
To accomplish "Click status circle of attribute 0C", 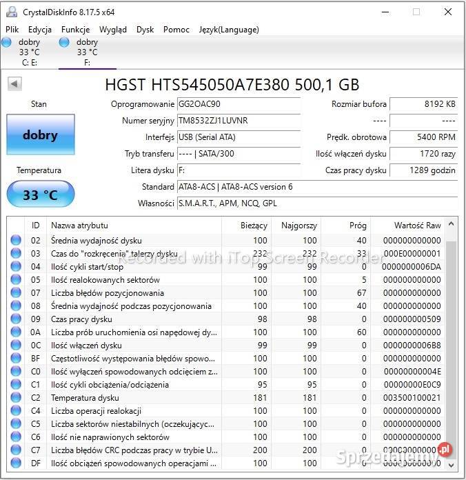I will point(16,345).
